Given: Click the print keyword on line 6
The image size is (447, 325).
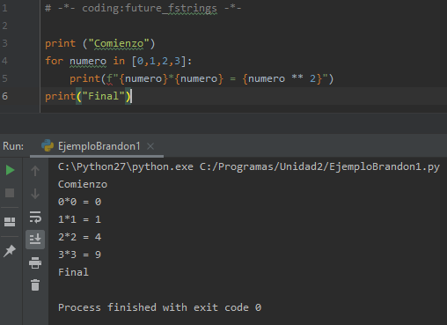Looking at the screenshot, I should click(60, 96).
